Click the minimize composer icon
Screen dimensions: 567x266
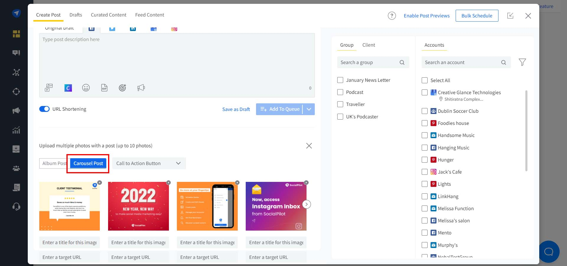tap(510, 16)
